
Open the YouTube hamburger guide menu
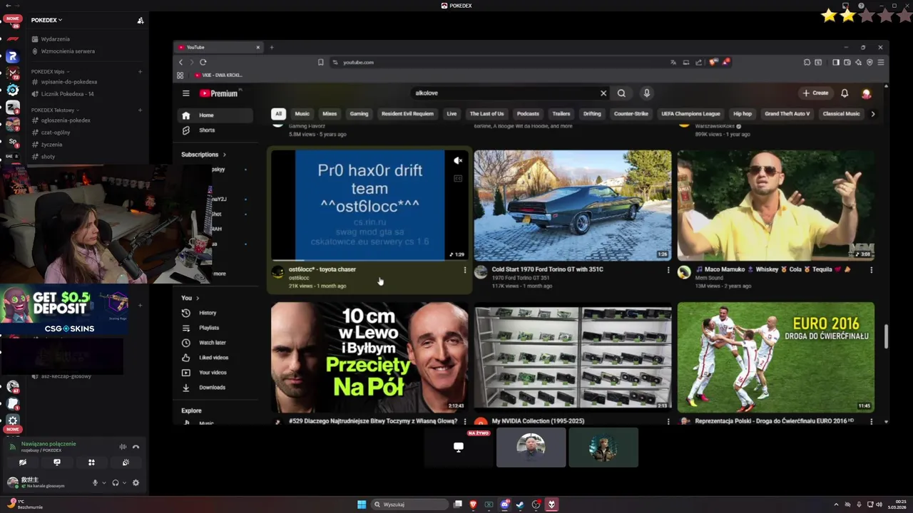click(185, 93)
